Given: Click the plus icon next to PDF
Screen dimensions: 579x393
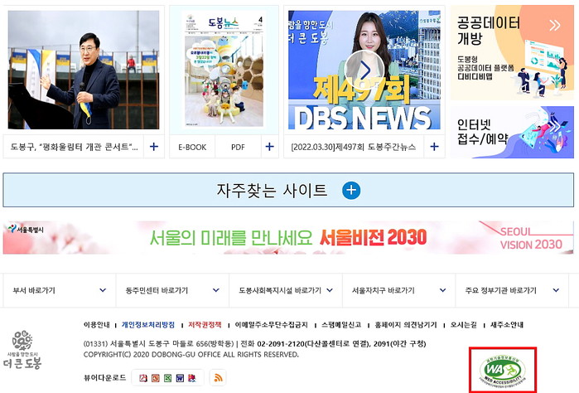Looking at the screenshot, I should click(269, 147).
